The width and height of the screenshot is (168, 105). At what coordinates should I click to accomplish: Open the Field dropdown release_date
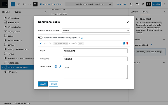click(x=95, y=51)
